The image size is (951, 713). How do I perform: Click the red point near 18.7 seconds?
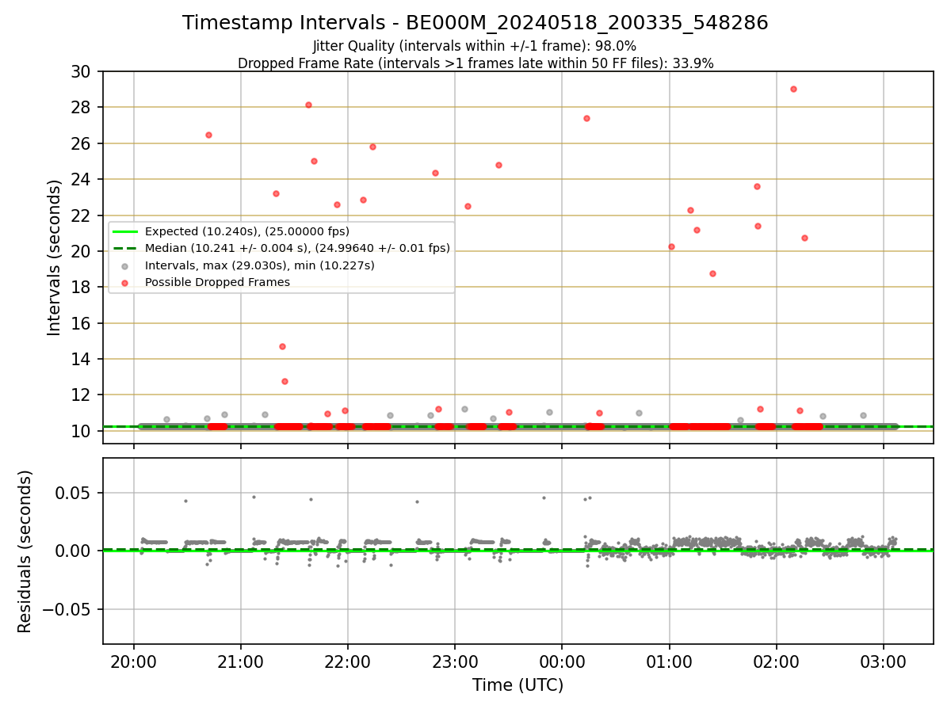[x=712, y=273]
